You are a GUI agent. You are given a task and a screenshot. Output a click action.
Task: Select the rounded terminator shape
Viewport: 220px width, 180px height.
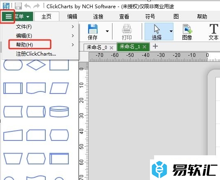click(13, 65)
